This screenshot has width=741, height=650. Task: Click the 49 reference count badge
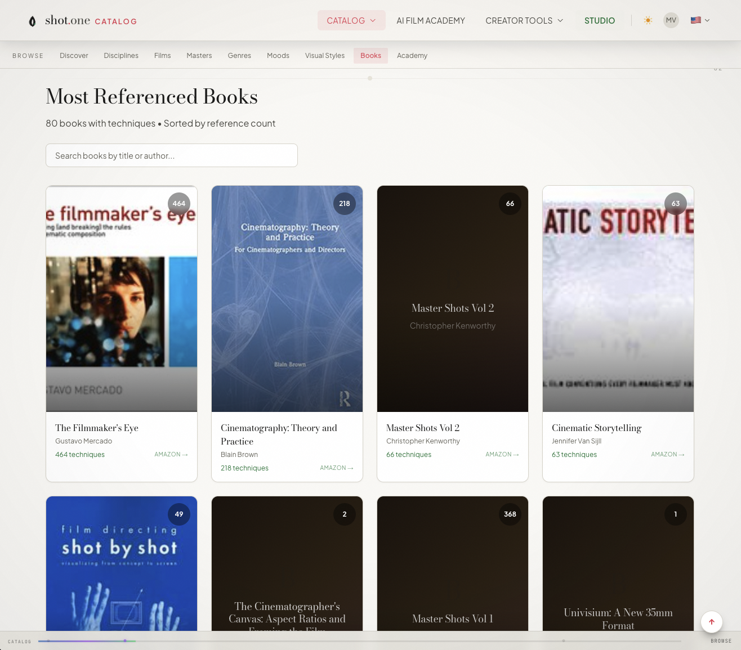click(179, 514)
